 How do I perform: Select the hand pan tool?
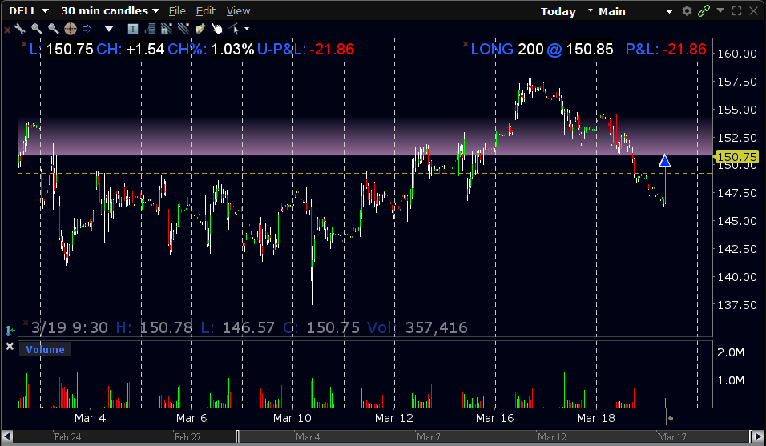[x=217, y=29]
